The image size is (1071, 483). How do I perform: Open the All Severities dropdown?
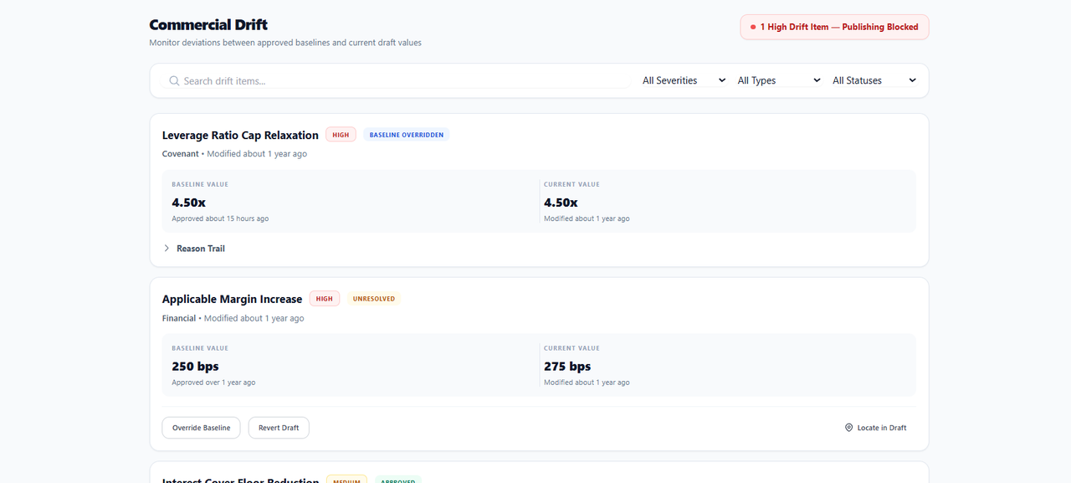click(684, 80)
